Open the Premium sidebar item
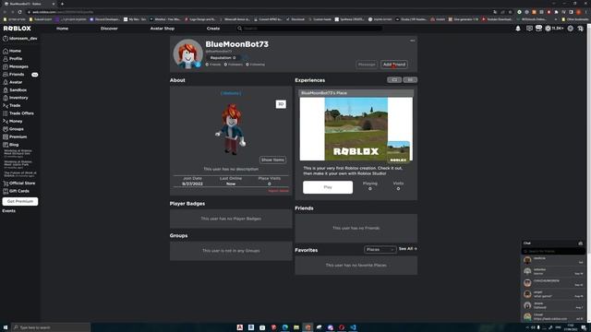 15,137
